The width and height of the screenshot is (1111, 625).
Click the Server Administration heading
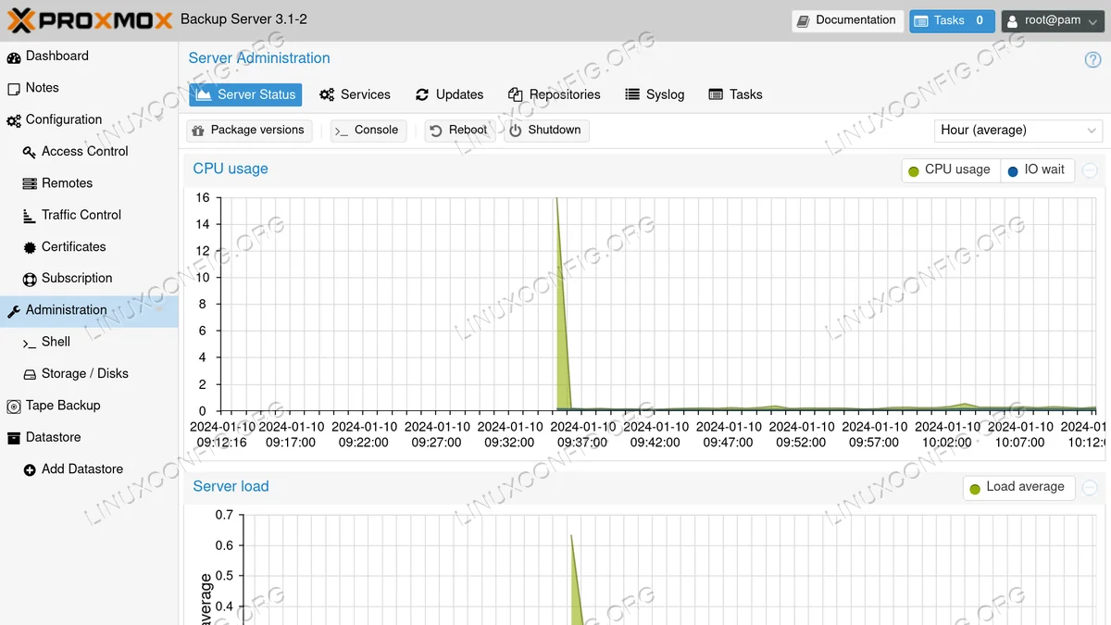259,58
